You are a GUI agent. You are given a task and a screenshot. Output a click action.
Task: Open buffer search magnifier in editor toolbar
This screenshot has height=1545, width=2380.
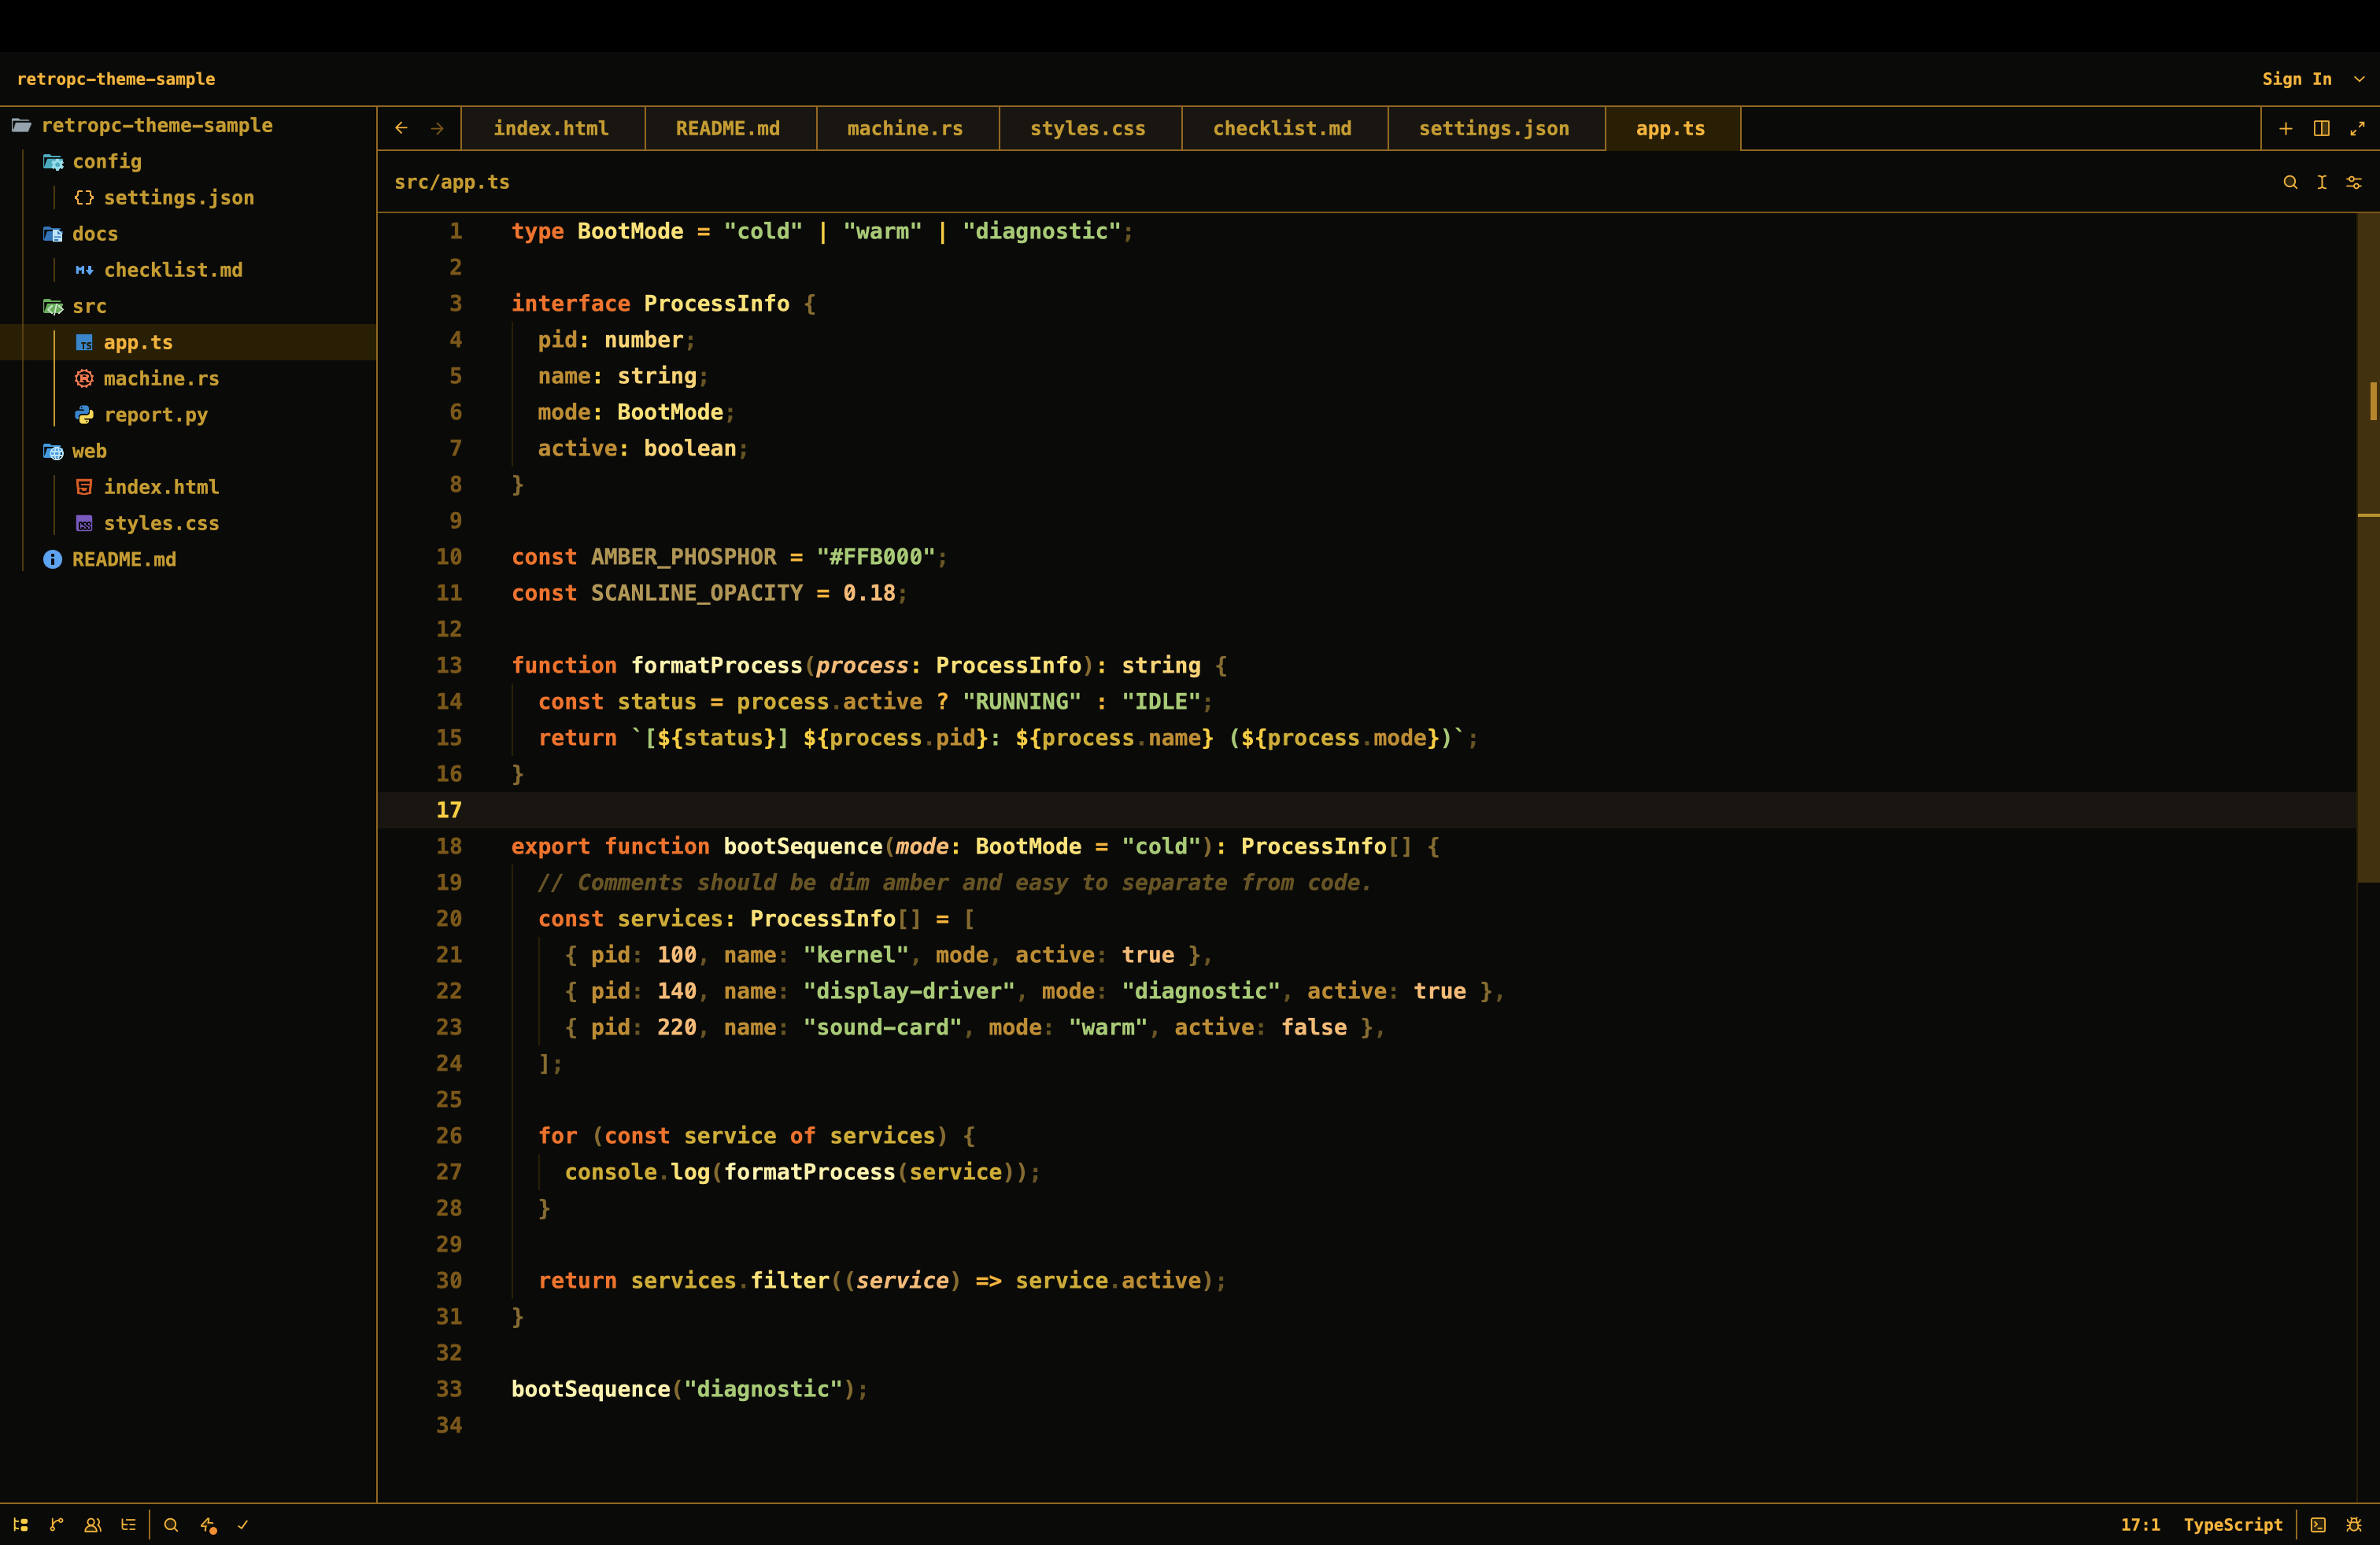tap(2290, 182)
